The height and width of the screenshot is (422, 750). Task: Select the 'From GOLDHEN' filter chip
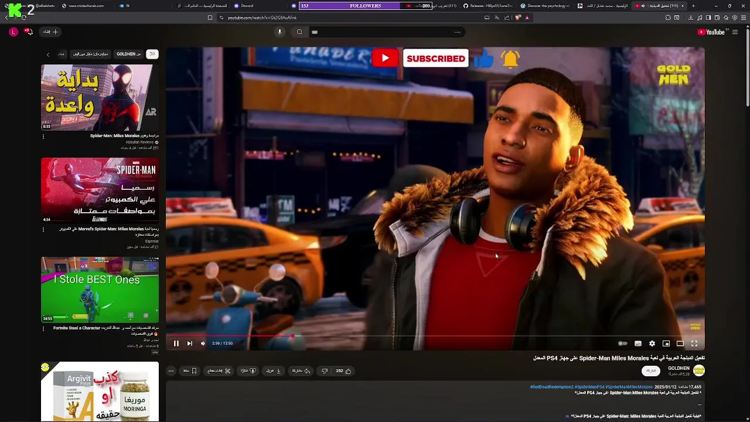(x=128, y=54)
